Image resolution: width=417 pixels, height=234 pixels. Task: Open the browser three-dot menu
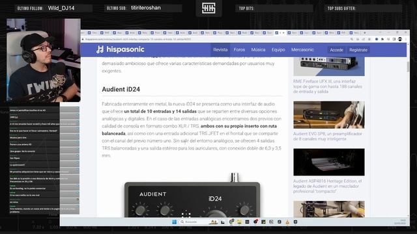(406, 39)
